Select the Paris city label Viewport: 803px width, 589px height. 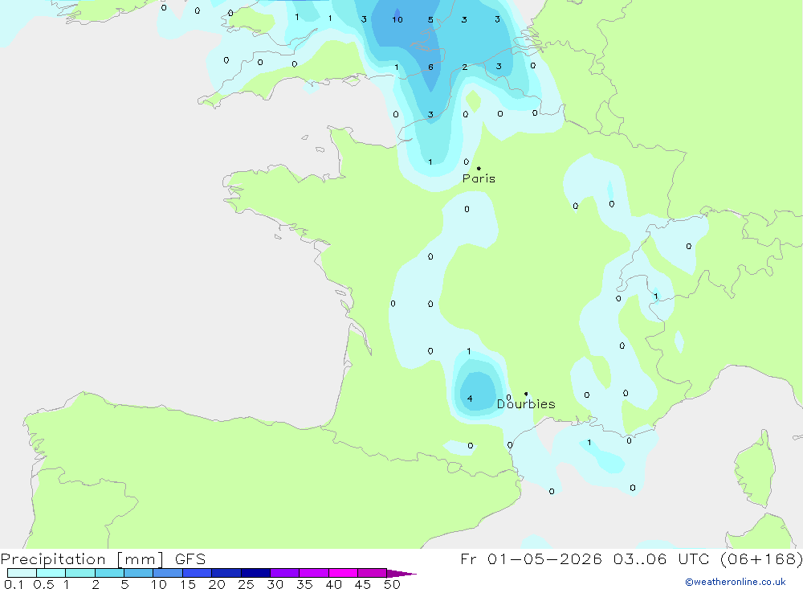[x=479, y=178]
